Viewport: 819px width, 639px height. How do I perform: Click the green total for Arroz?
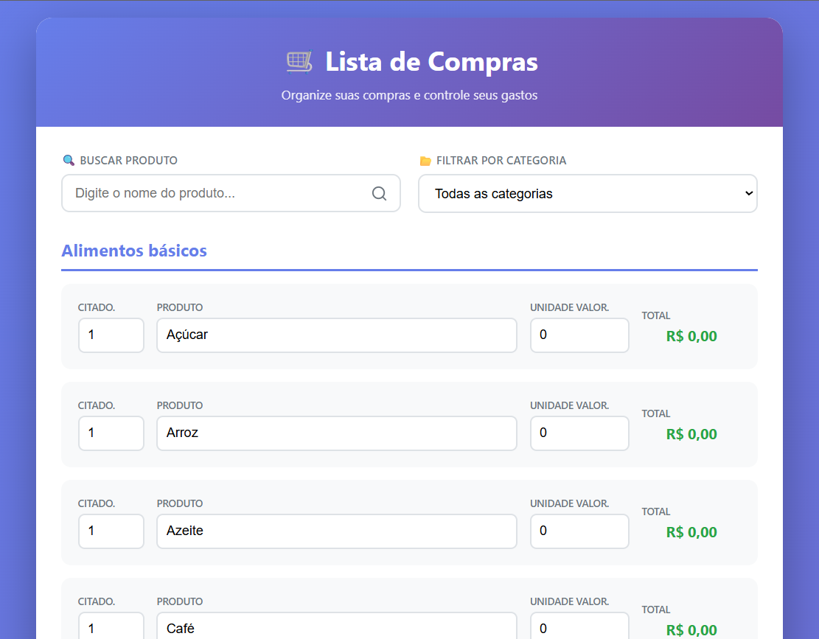pyautogui.click(x=691, y=434)
